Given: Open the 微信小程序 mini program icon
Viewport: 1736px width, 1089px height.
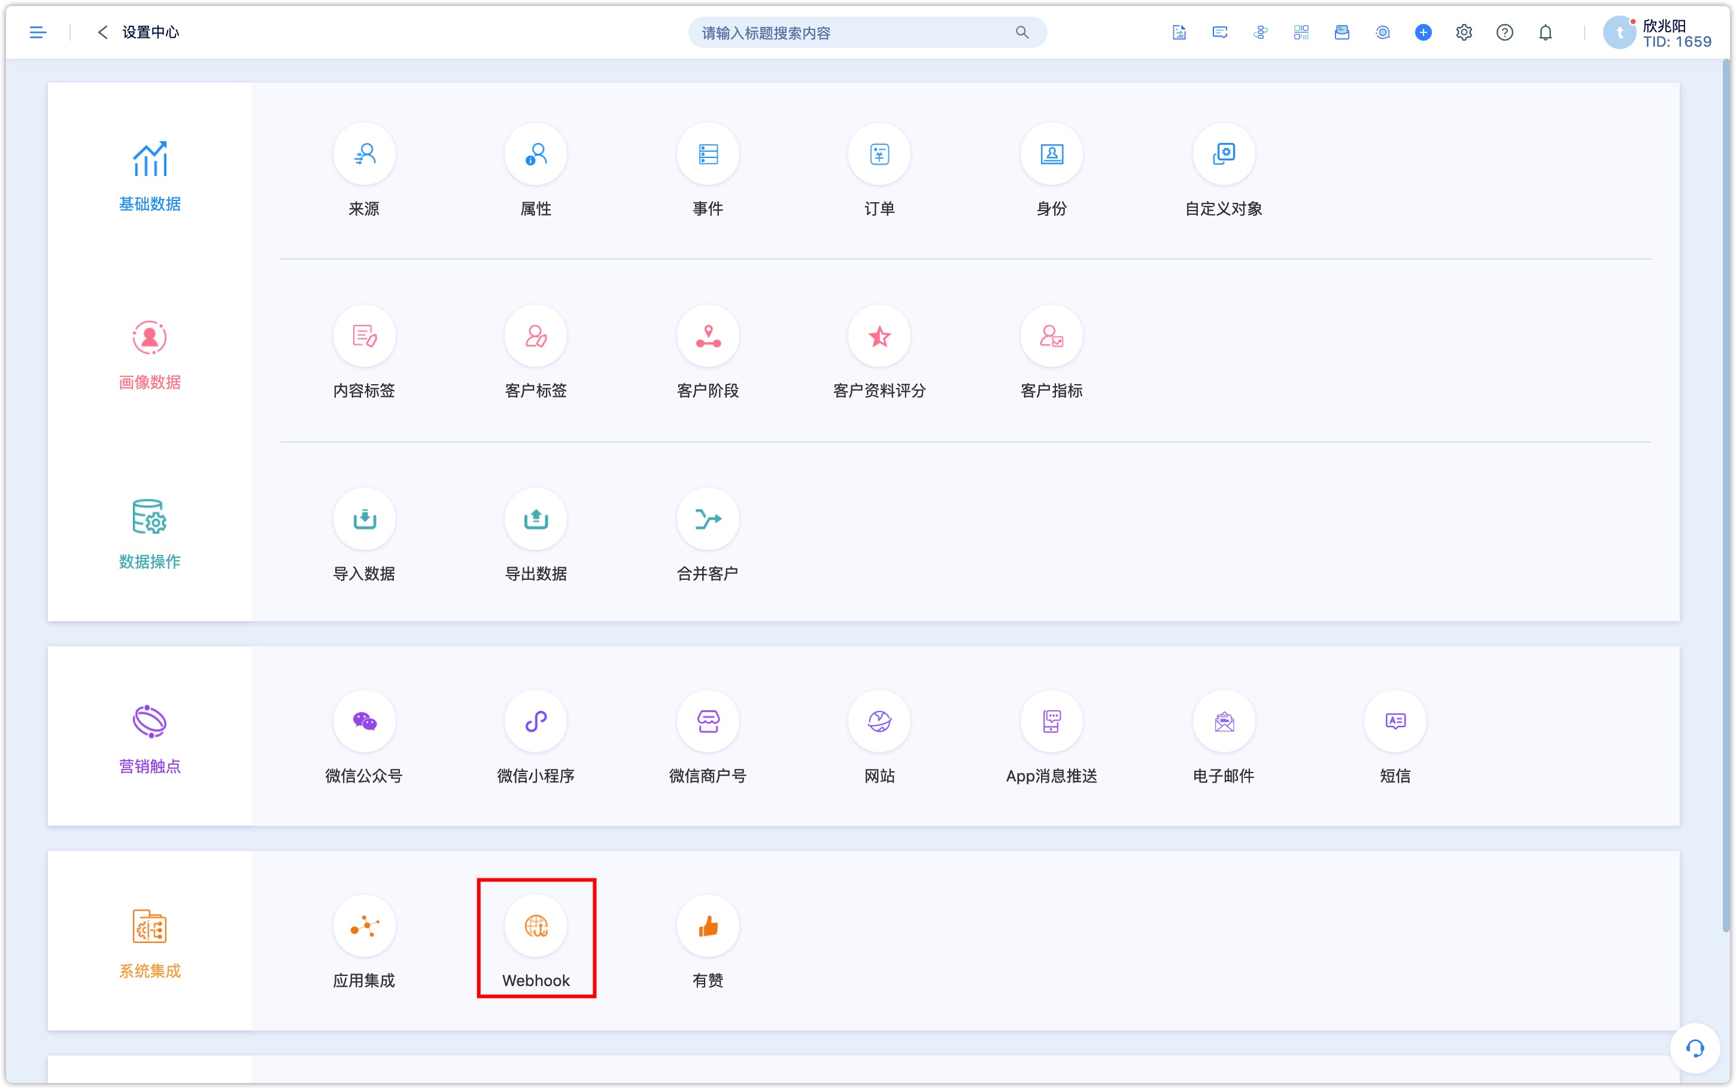Looking at the screenshot, I should (x=536, y=722).
